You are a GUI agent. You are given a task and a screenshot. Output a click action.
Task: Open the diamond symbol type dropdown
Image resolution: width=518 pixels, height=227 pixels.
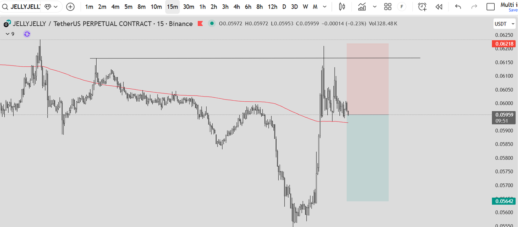coord(51,7)
